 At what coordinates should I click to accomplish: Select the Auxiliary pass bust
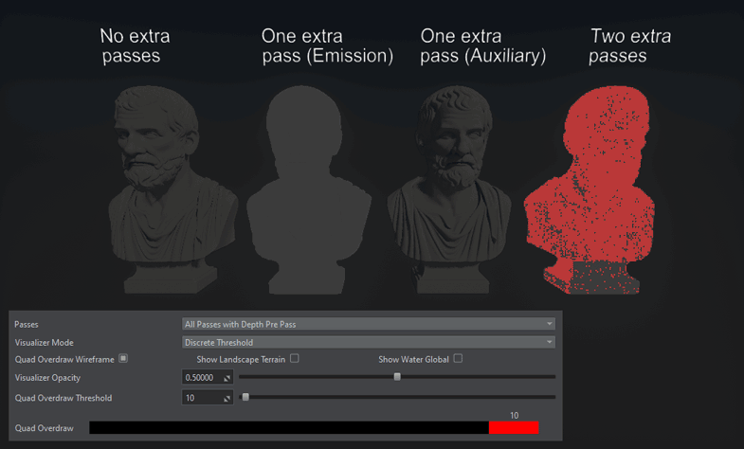click(x=449, y=189)
